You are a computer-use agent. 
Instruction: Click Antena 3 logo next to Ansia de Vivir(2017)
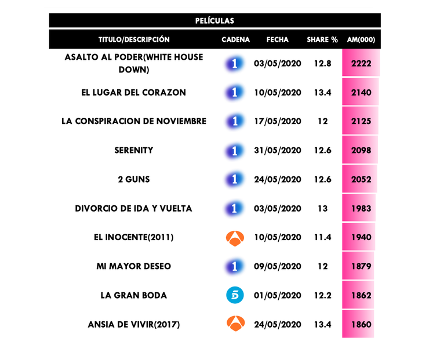(x=235, y=324)
